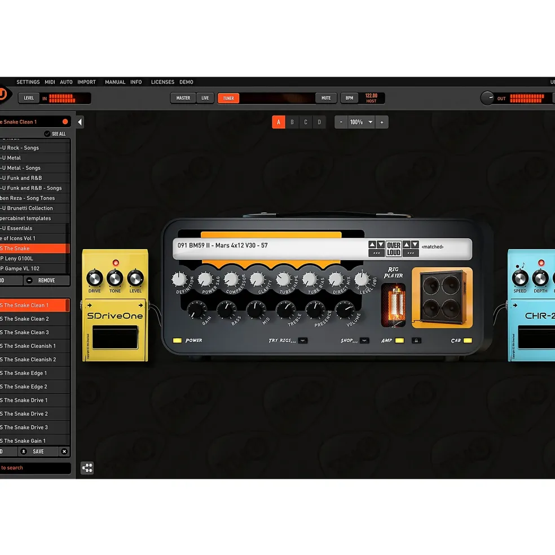Click the SDriveOne pedal footswitch

[115, 338]
